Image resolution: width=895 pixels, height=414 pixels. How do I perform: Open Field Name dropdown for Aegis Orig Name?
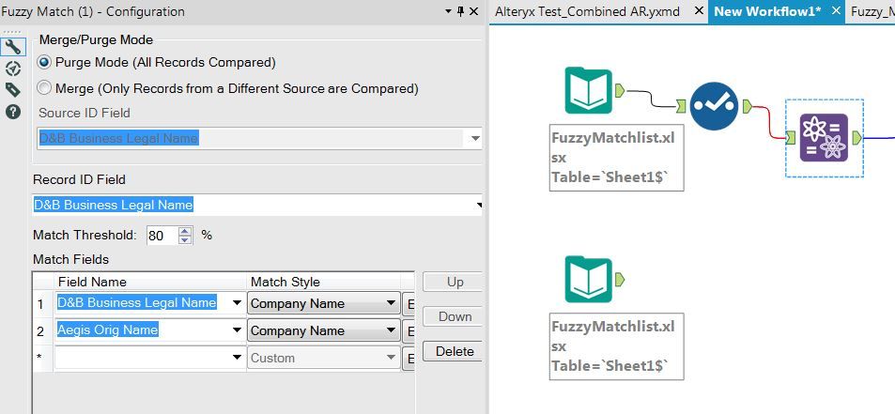point(234,330)
